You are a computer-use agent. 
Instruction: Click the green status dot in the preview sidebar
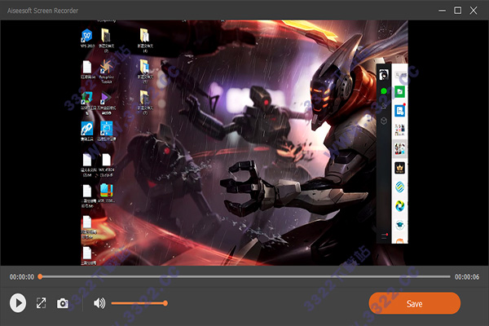tap(384, 91)
